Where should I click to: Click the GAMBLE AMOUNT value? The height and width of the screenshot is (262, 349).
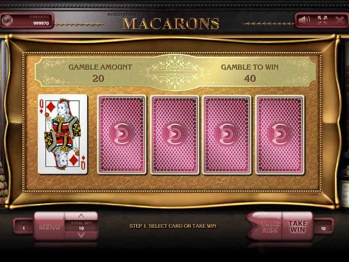click(x=98, y=79)
